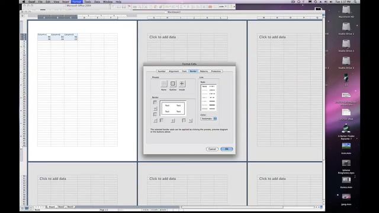This screenshot has height=213, width=379.
Task: Open the Help menu
Action: (x=118, y=2)
